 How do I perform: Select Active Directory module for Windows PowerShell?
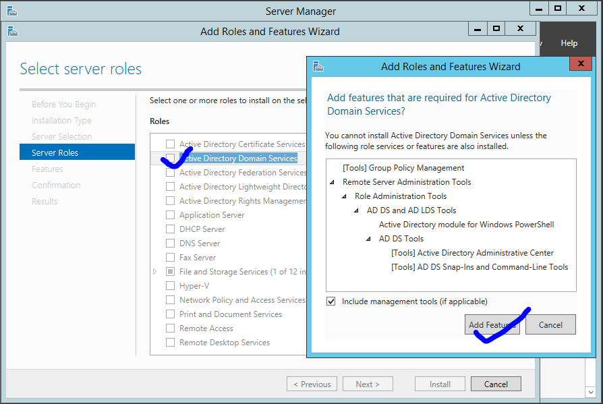tap(467, 225)
